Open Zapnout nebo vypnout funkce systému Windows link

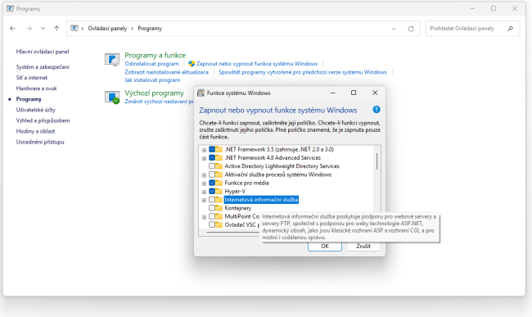[x=257, y=63]
